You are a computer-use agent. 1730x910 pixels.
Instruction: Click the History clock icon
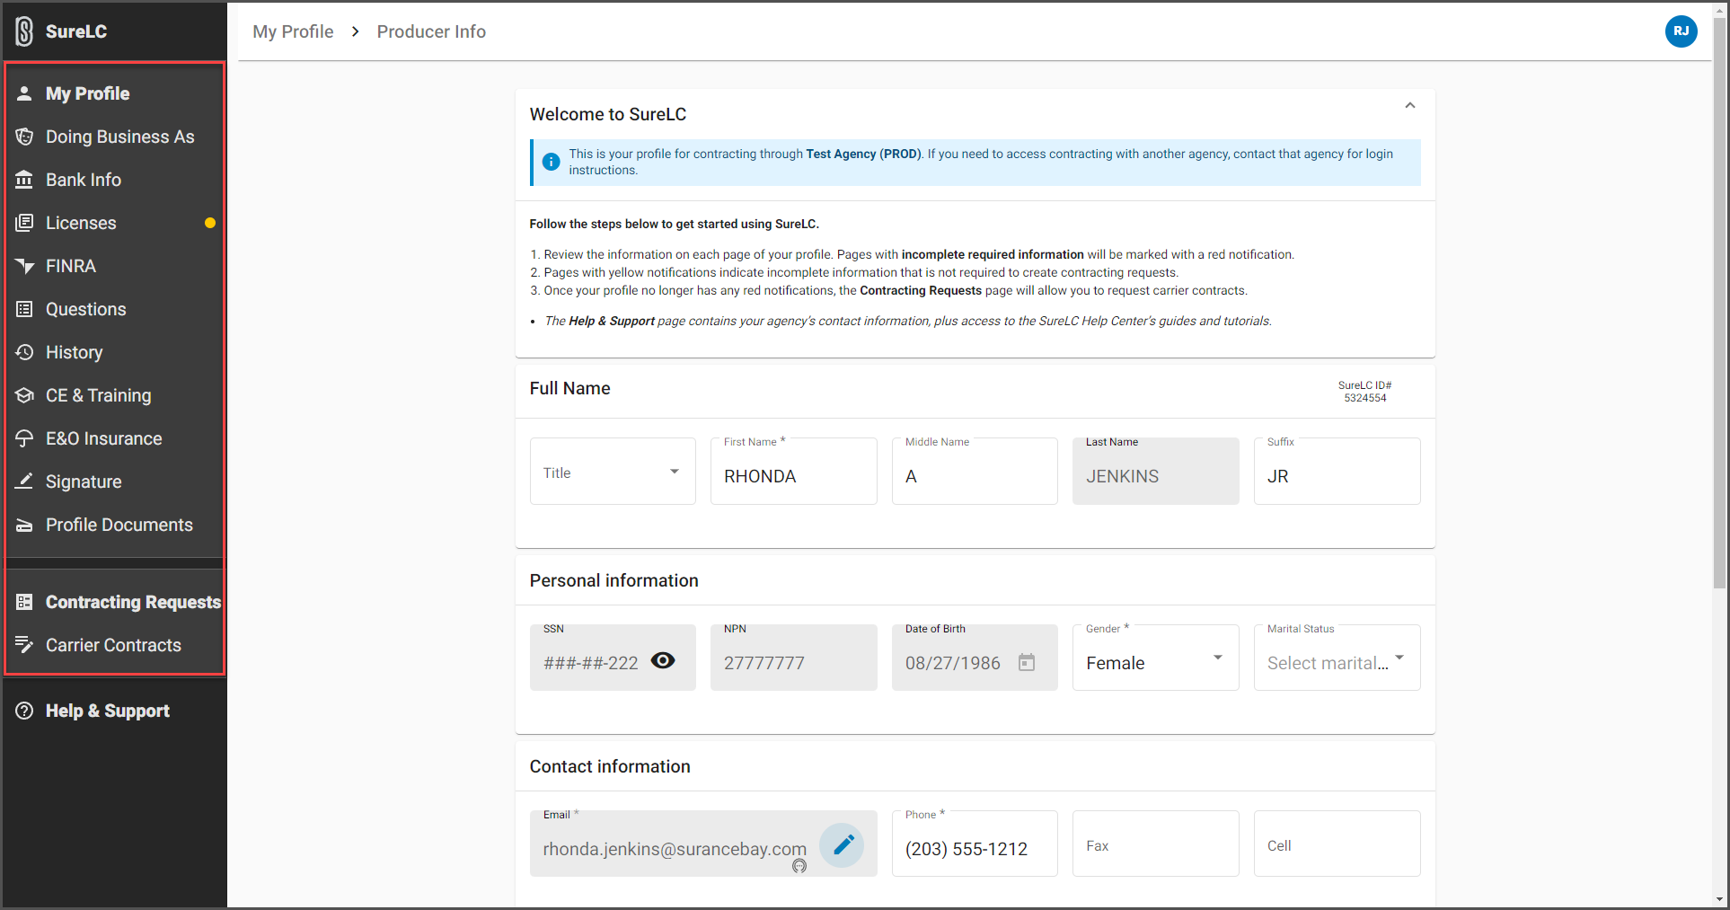tap(24, 352)
